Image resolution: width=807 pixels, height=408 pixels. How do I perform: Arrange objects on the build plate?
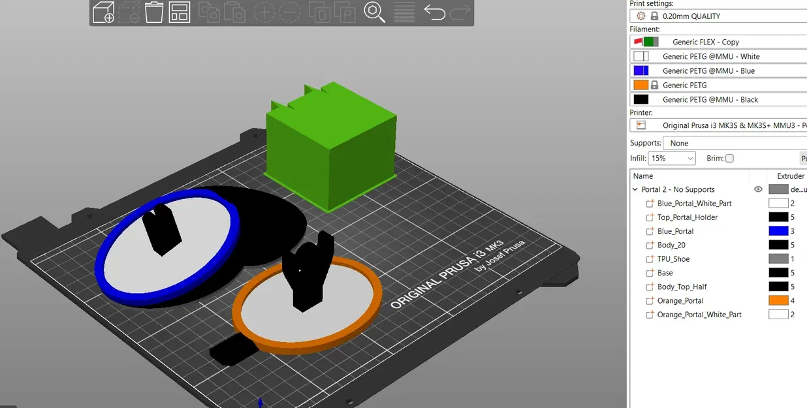[x=178, y=12]
